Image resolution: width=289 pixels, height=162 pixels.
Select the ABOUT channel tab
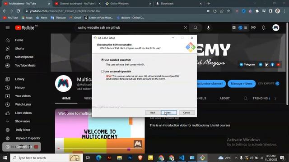pyautogui.click(x=224, y=99)
